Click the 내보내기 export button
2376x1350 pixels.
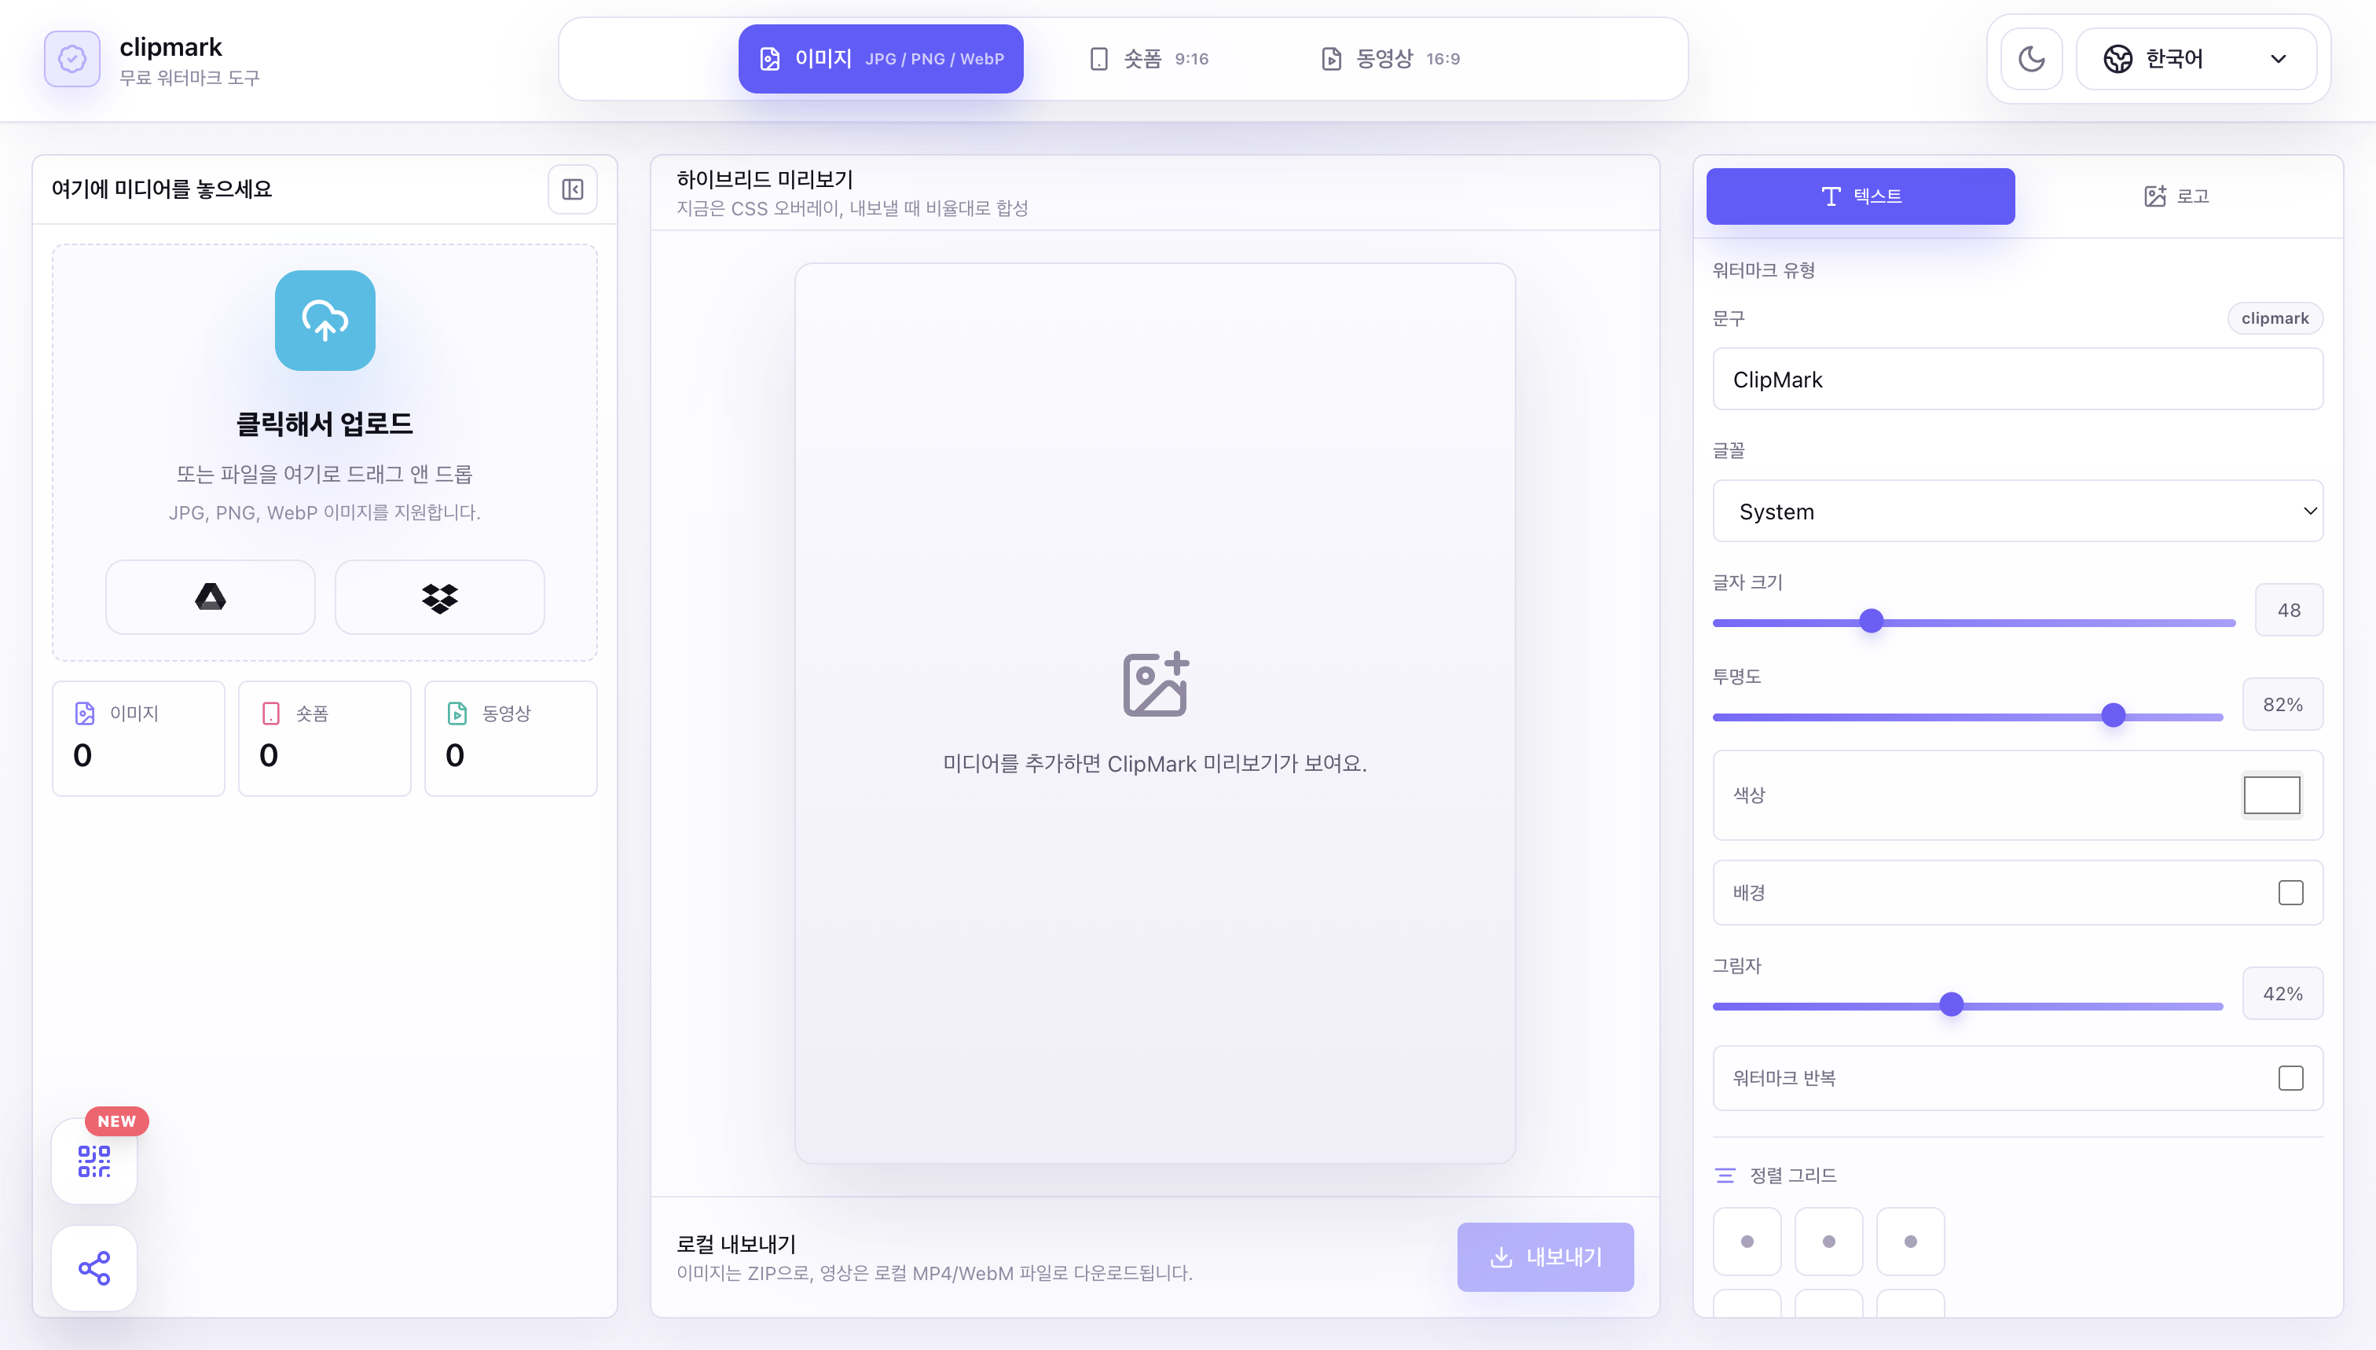1545,1257
